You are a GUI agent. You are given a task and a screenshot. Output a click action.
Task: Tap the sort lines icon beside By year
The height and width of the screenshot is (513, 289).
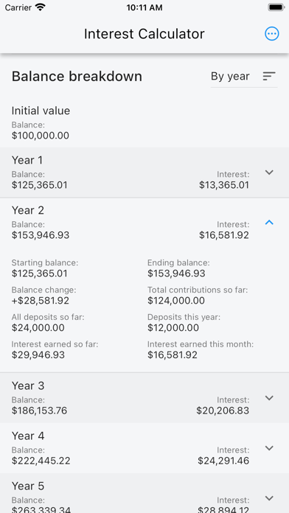click(x=269, y=76)
